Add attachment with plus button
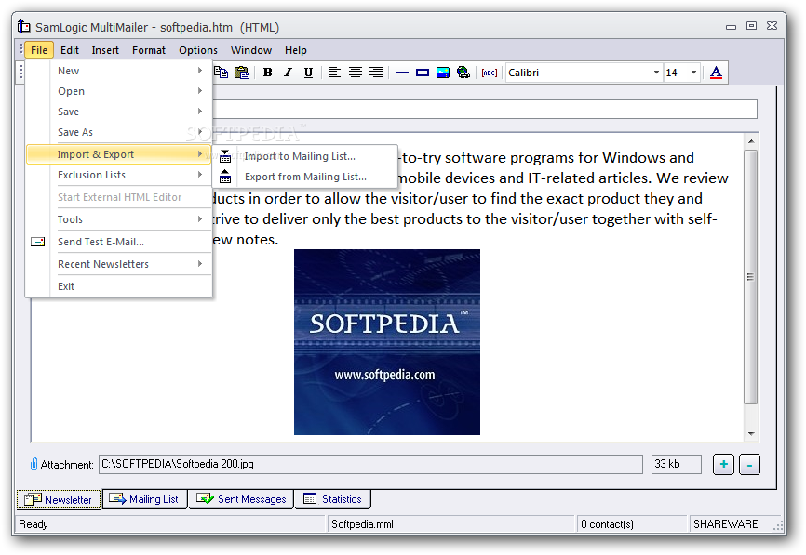This screenshot has width=806, height=555. 723,465
